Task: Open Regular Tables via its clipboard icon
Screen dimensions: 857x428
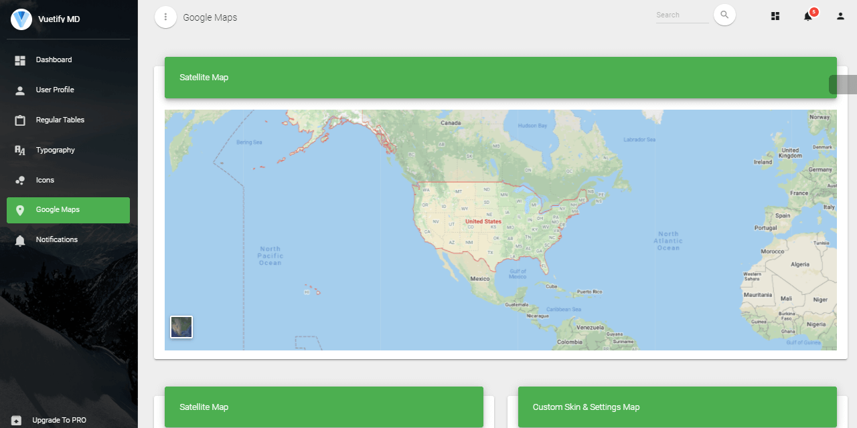Action: [21, 120]
